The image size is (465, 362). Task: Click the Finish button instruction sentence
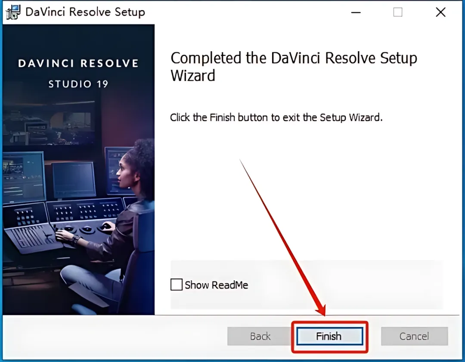tap(276, 118)
